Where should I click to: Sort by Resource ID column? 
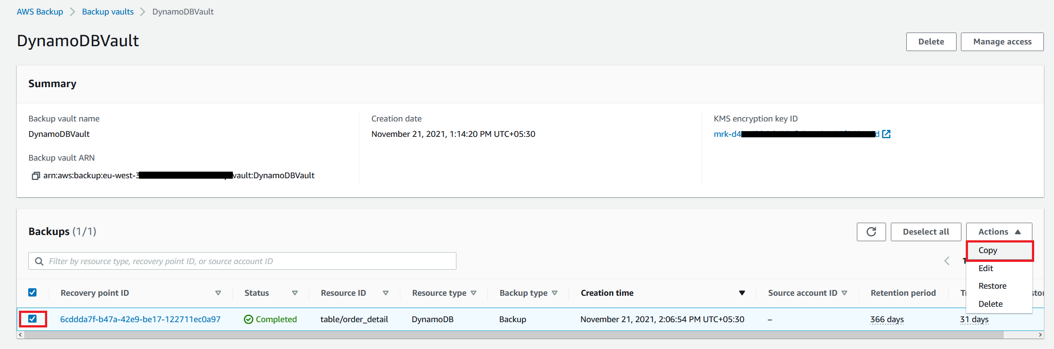point(386,293)
